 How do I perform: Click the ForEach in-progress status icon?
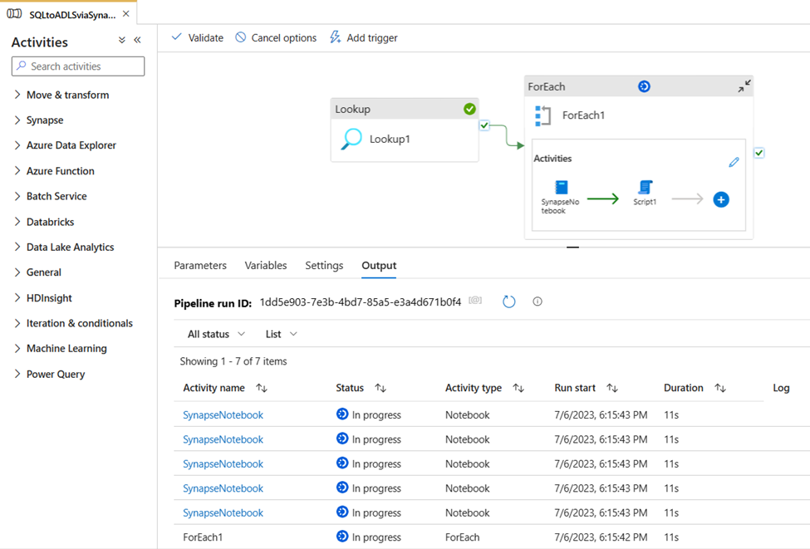click(x=644, y=86)
